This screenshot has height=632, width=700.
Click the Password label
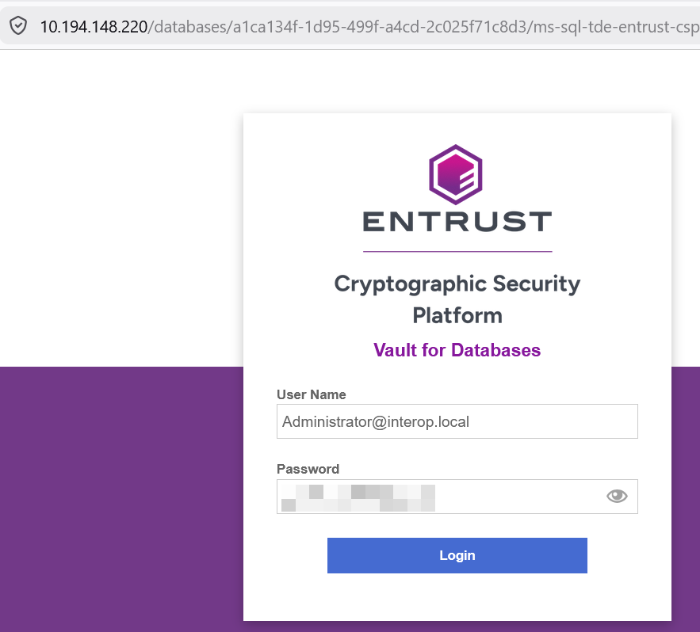(308, 469)
